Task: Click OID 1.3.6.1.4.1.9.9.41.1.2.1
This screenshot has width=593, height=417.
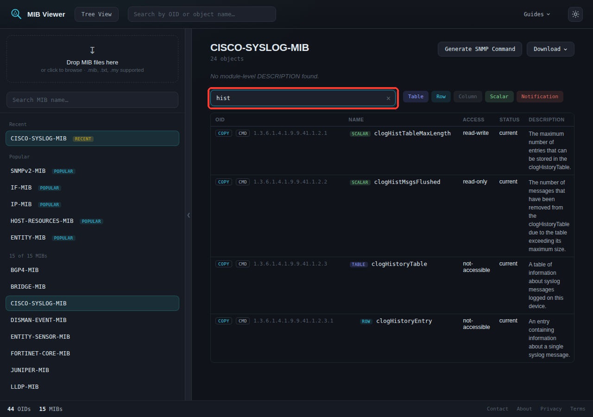Action: click(290, 133)
